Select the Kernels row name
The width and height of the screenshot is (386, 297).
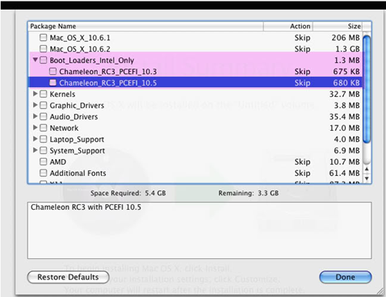pos(62,94)
